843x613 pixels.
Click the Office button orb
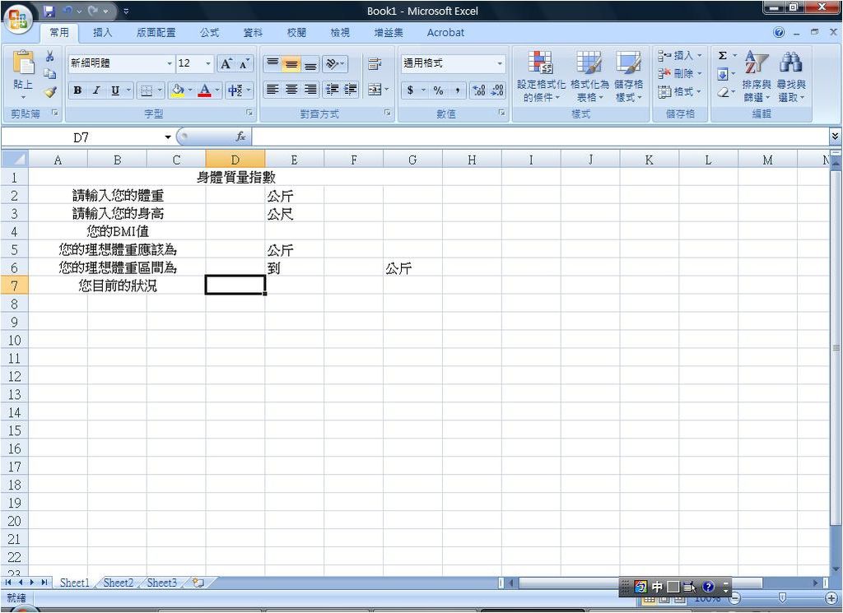(x=18, y=20)
